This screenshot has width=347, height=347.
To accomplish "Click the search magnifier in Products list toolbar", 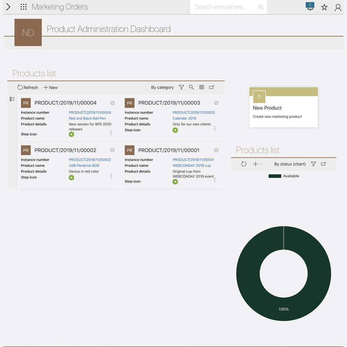I will click(191, 87).
